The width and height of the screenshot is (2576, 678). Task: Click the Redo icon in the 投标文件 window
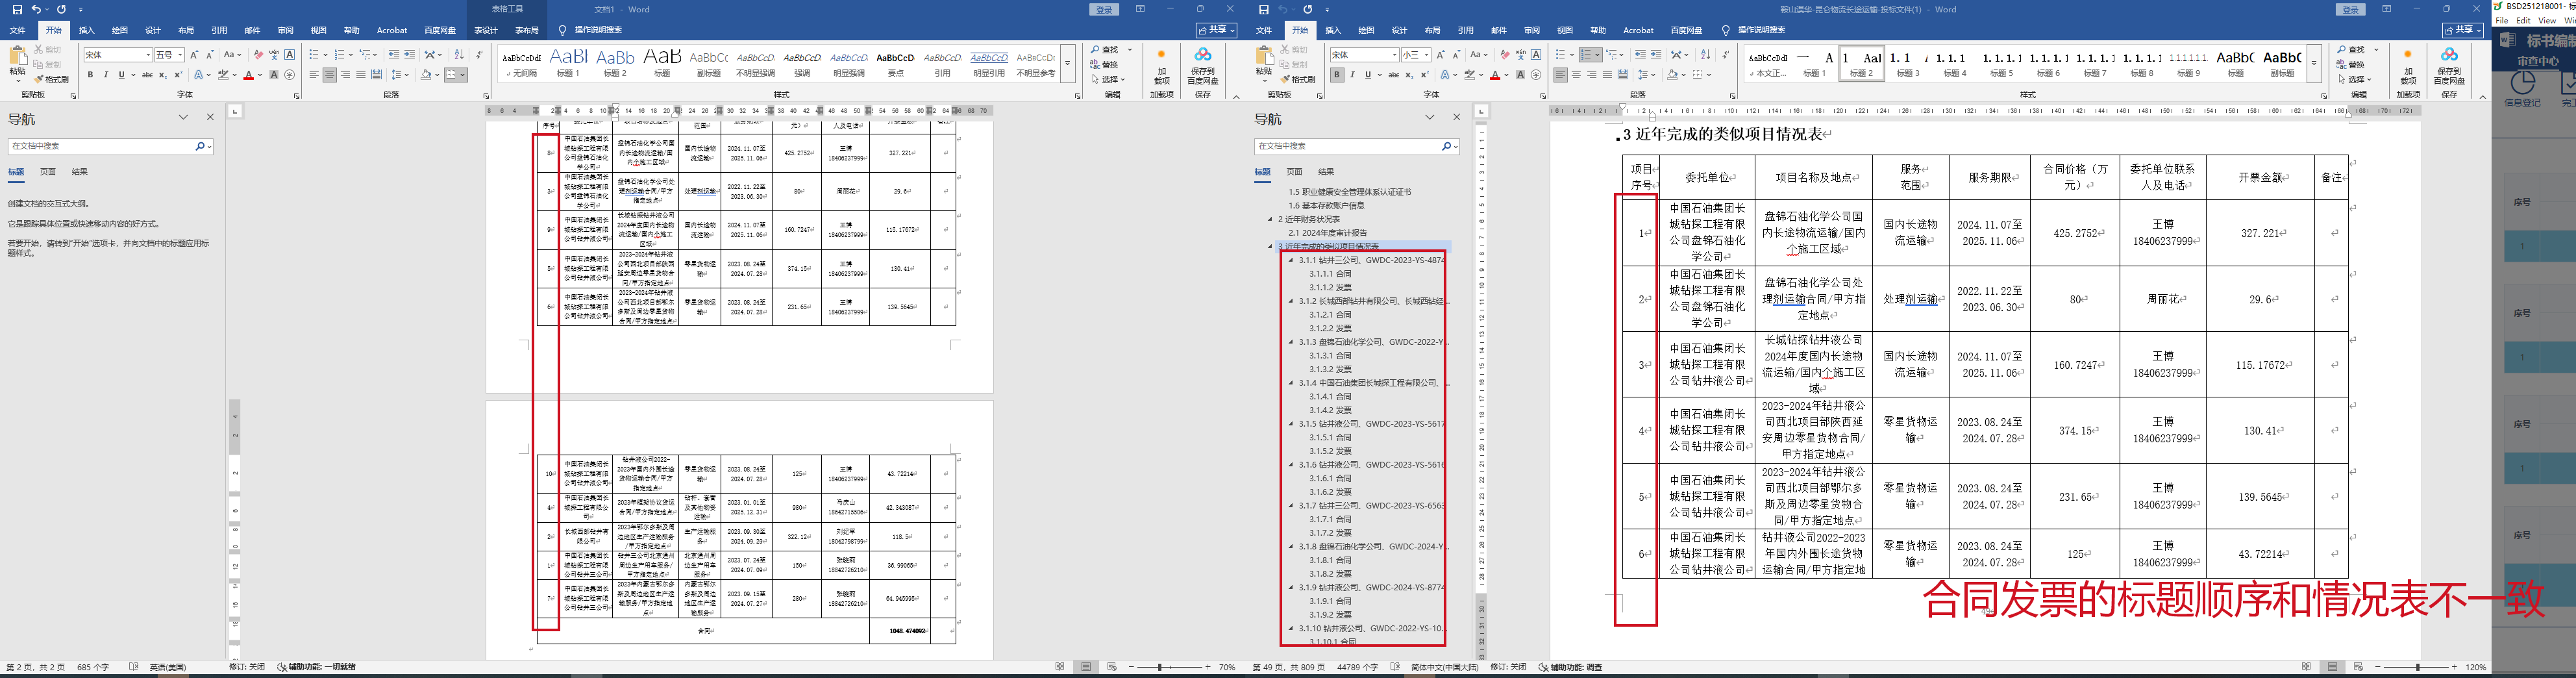(1308, 9)
